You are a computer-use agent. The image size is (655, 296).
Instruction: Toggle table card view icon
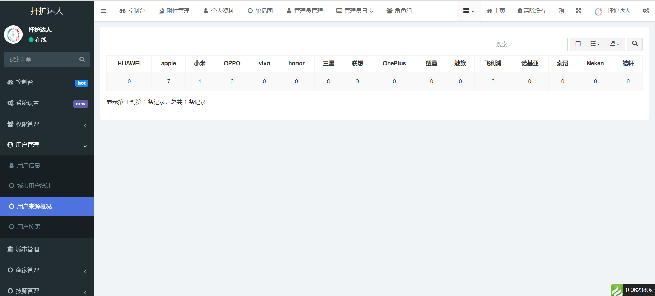pyautogui.click(x=578, y=44)
